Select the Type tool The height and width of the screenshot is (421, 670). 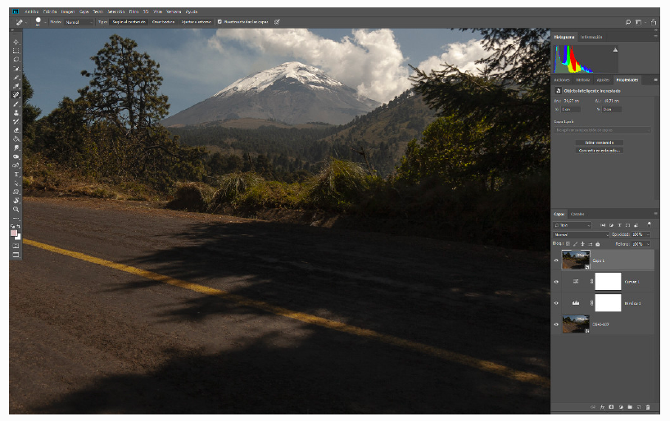pos(16,174)
